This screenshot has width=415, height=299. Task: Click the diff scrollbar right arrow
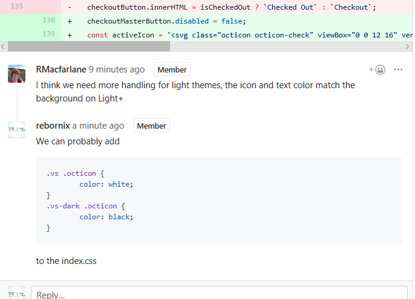[407, 47]
